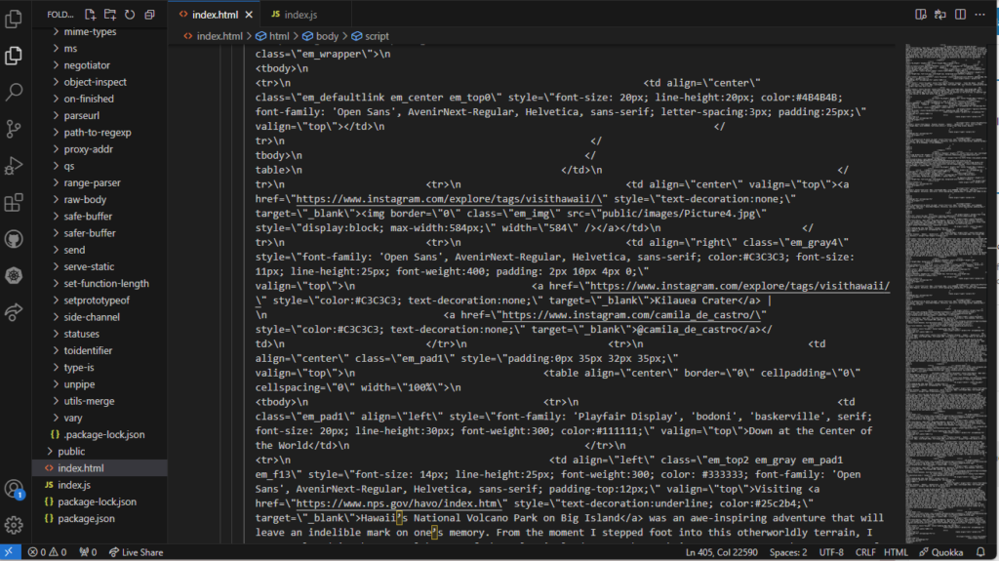
Task: Collapse all folders in explorer
Action: point(149,15)
